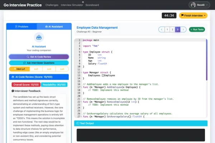
Task: Click the Employee Data Management title
Action: point(97,28)
